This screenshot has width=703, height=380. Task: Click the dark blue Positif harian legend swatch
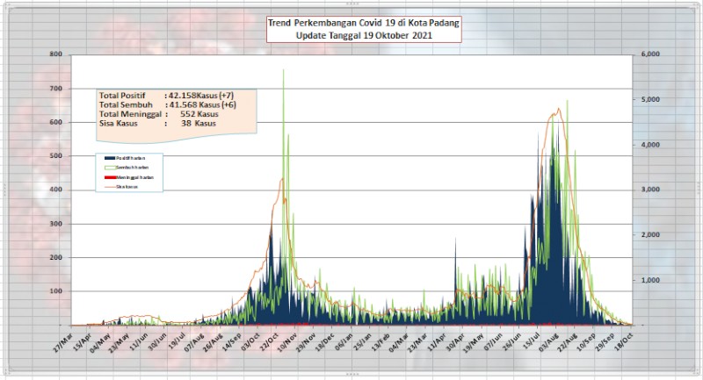pyautogui.click(x=110, y=158)
